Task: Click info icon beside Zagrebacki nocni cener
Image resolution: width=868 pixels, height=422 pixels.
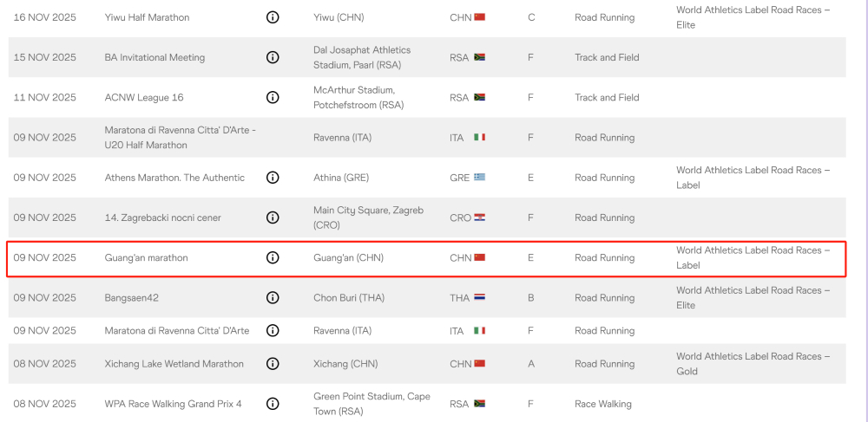Action: coord(273,217)
